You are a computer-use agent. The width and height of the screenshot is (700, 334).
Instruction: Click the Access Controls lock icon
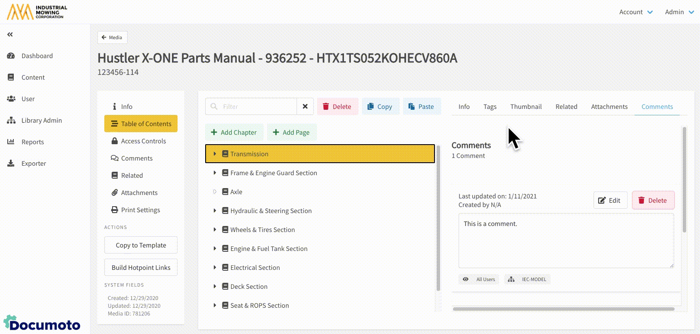(x=115, y=141)
